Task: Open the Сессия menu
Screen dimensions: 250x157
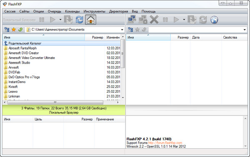Action: click(x=10, y=12)
